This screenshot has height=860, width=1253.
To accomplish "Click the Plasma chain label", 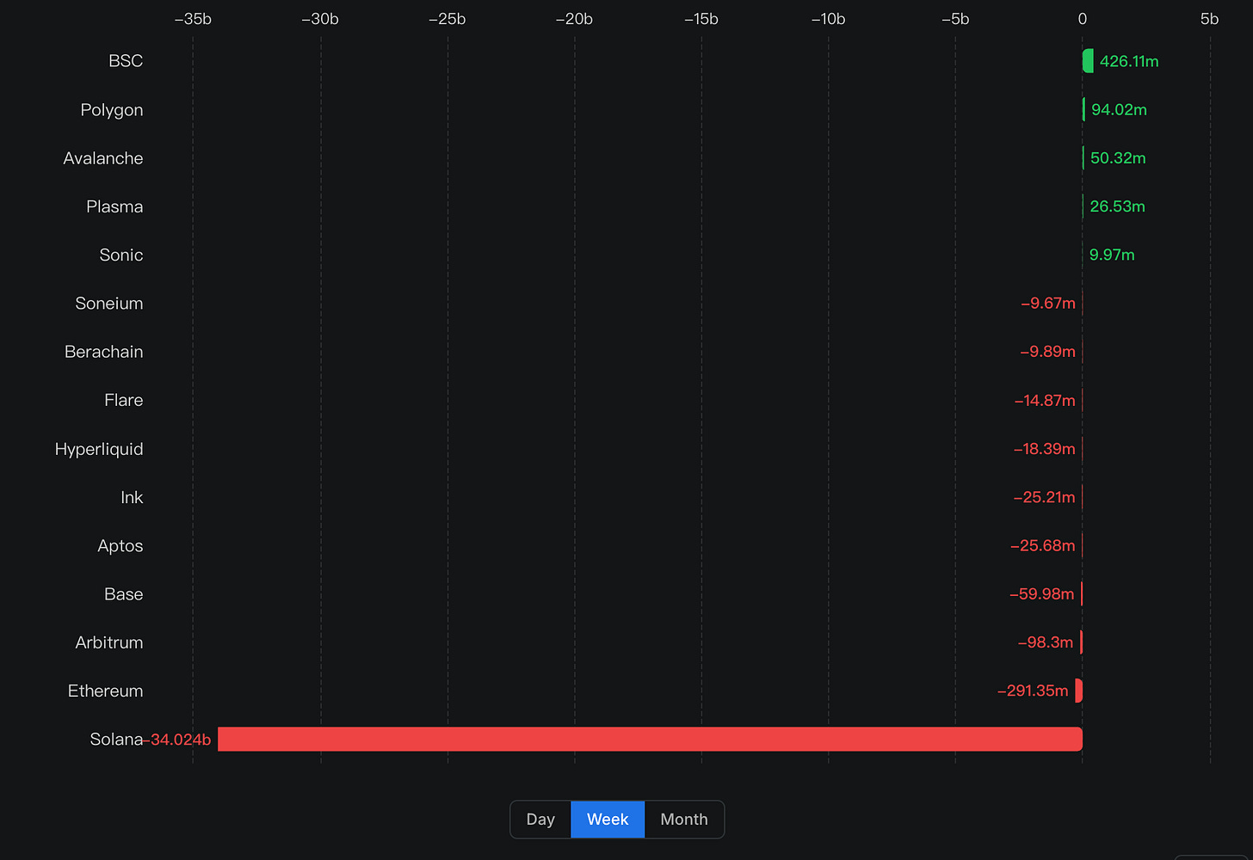I will (x=114, y=206).
